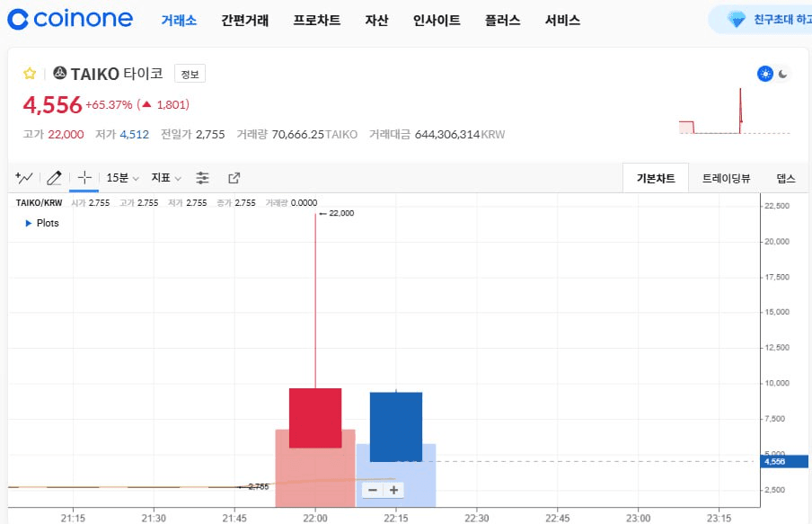Expand the Plots legend

click(x=42, y=223)
